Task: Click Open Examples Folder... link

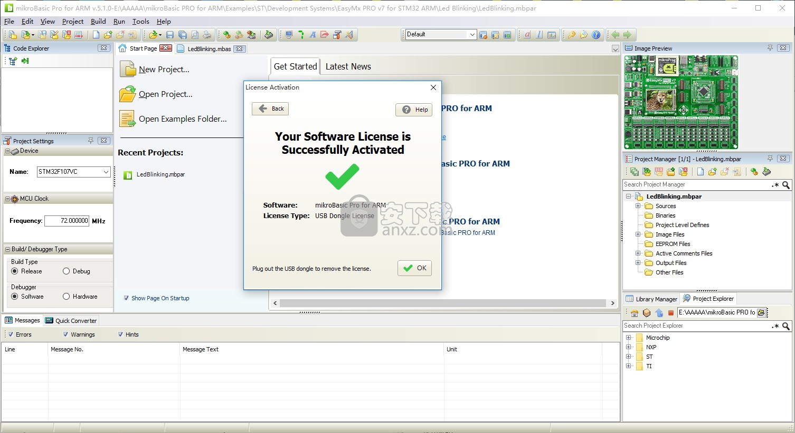Action: 183,119
